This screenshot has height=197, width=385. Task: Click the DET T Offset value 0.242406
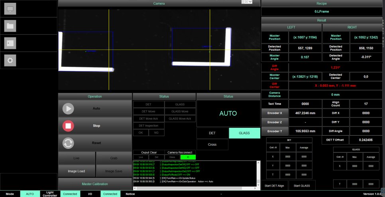pyautogui.click(x=366, y=140)
